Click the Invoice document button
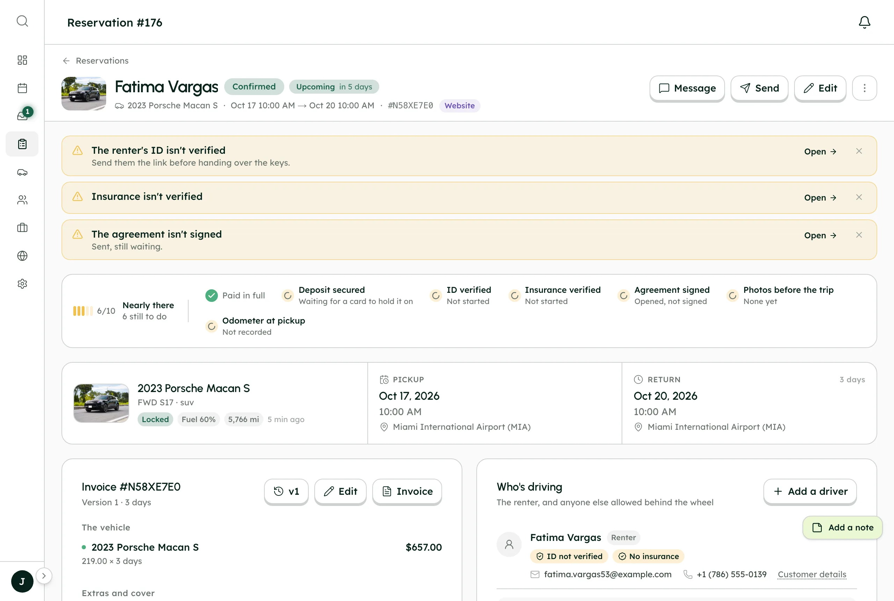Image resolution: width=894 pixels, height=601 pixels. coord(407,491)
